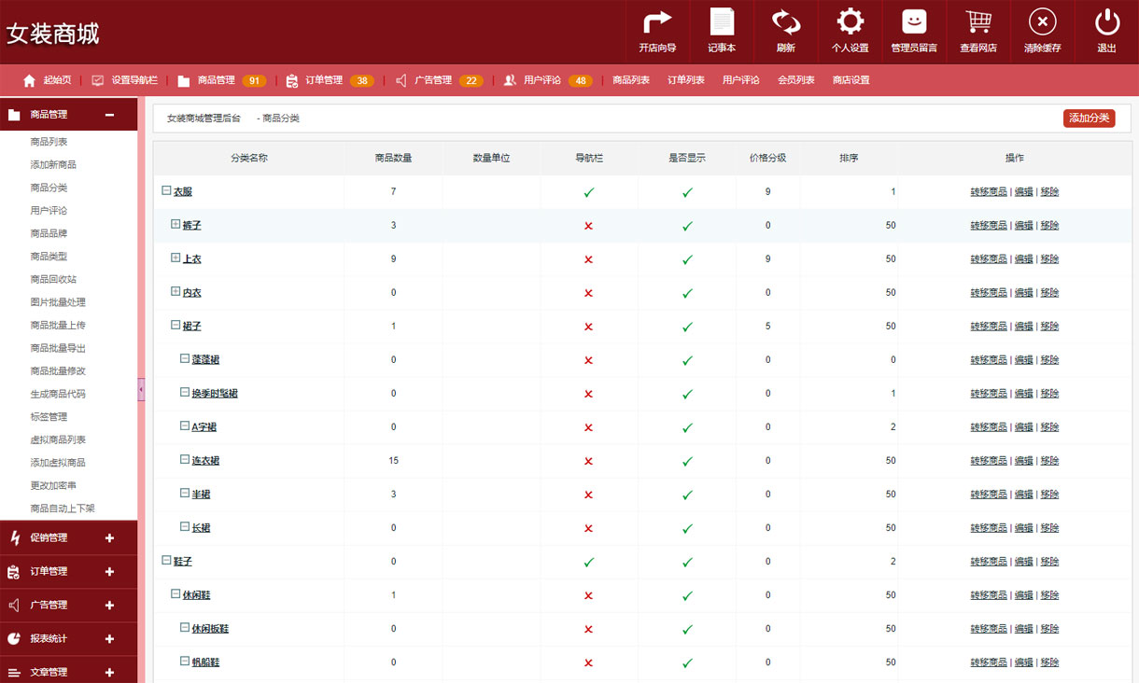Toggle 导航栏 green check for 衣服 row
Screen dimensions: 1139x683
point(588,192)
